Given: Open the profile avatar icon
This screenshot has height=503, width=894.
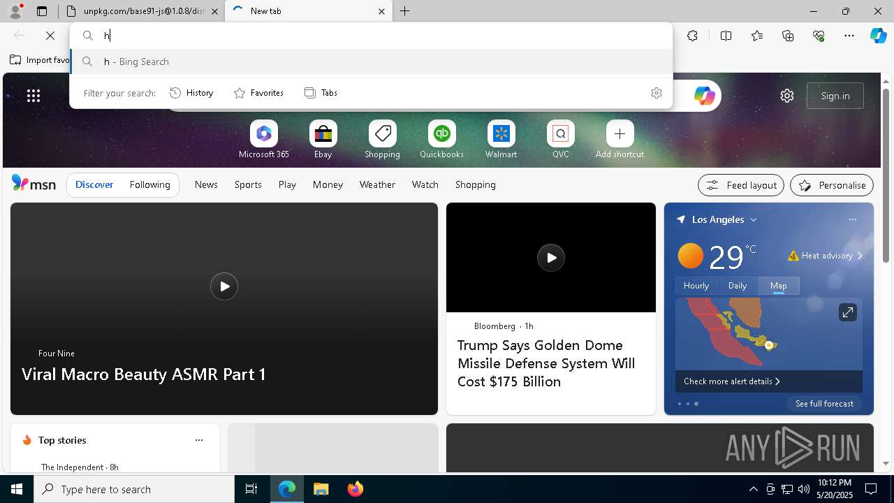Looking at the screenshot, I should pyautogui.click(x=15, y=11).
